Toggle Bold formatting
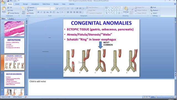The width and height of the screenshot is (177, 100). click(38, 12)
